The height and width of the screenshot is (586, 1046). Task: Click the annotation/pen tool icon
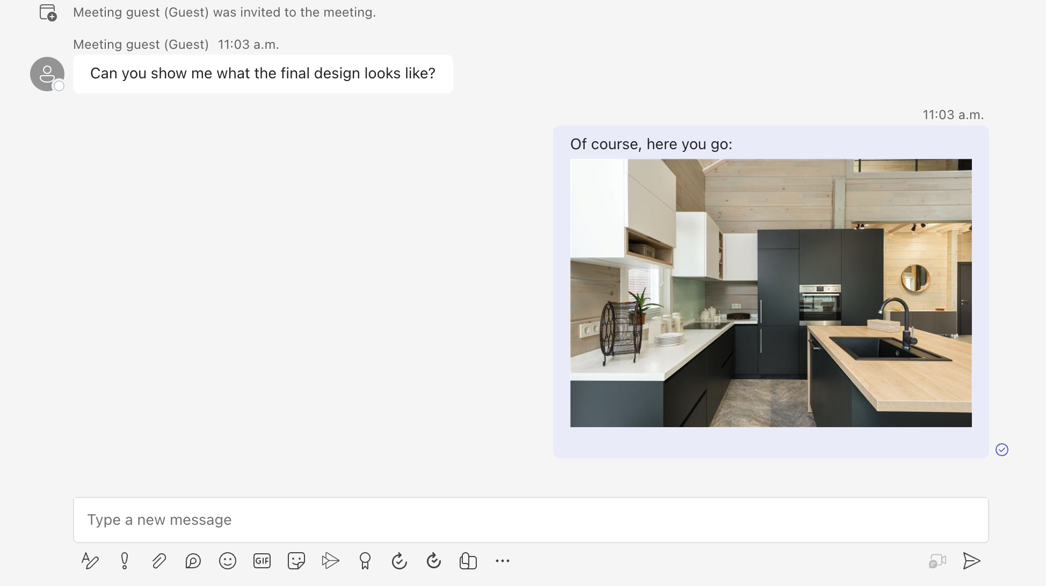coord(89,561)
